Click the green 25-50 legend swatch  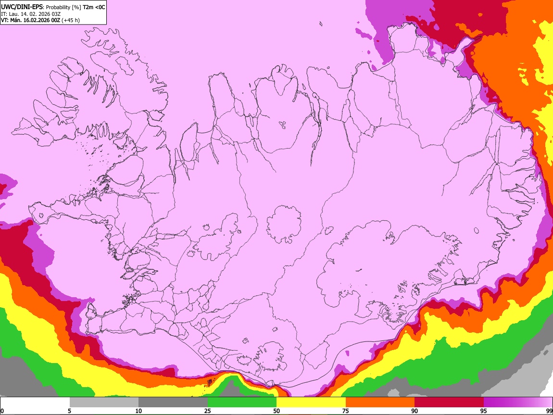coord(242,402)
